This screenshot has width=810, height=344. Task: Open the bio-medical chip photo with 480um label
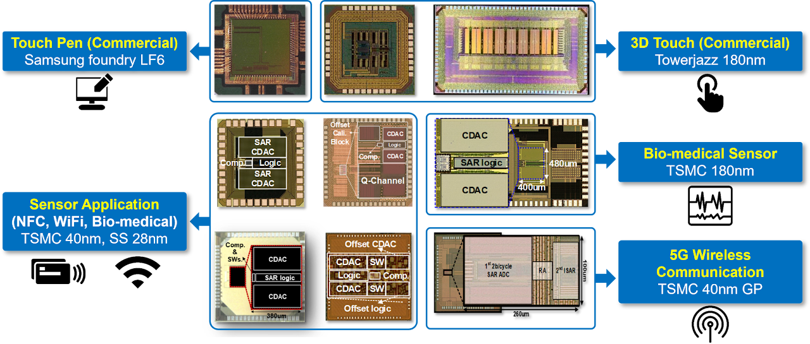510,164
